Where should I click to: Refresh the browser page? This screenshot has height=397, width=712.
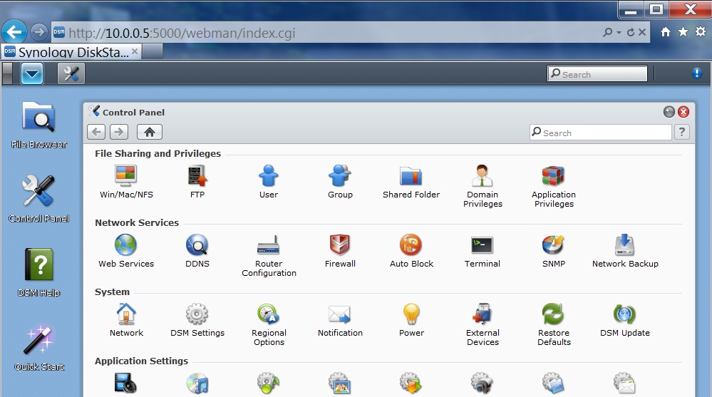[x=631, y=32]
